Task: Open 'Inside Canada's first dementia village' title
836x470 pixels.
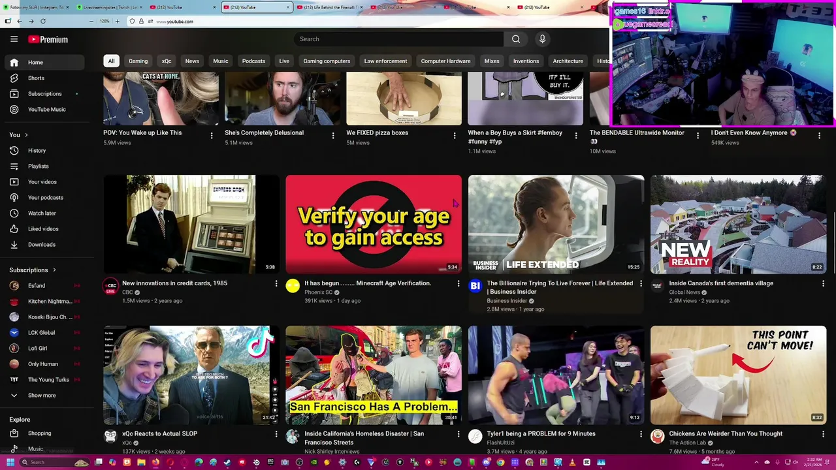Action: click(x=721, y=283)
